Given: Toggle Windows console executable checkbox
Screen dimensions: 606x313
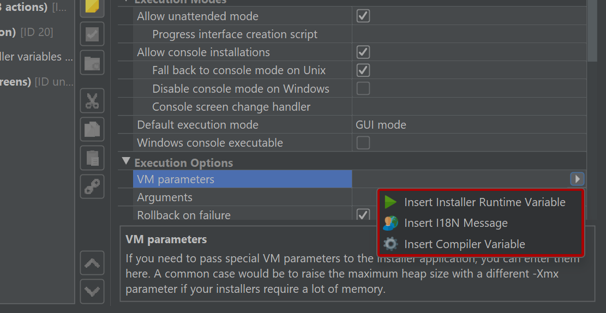Looking at the screenshot, I should pyautogui.click(x=363, y=142).
